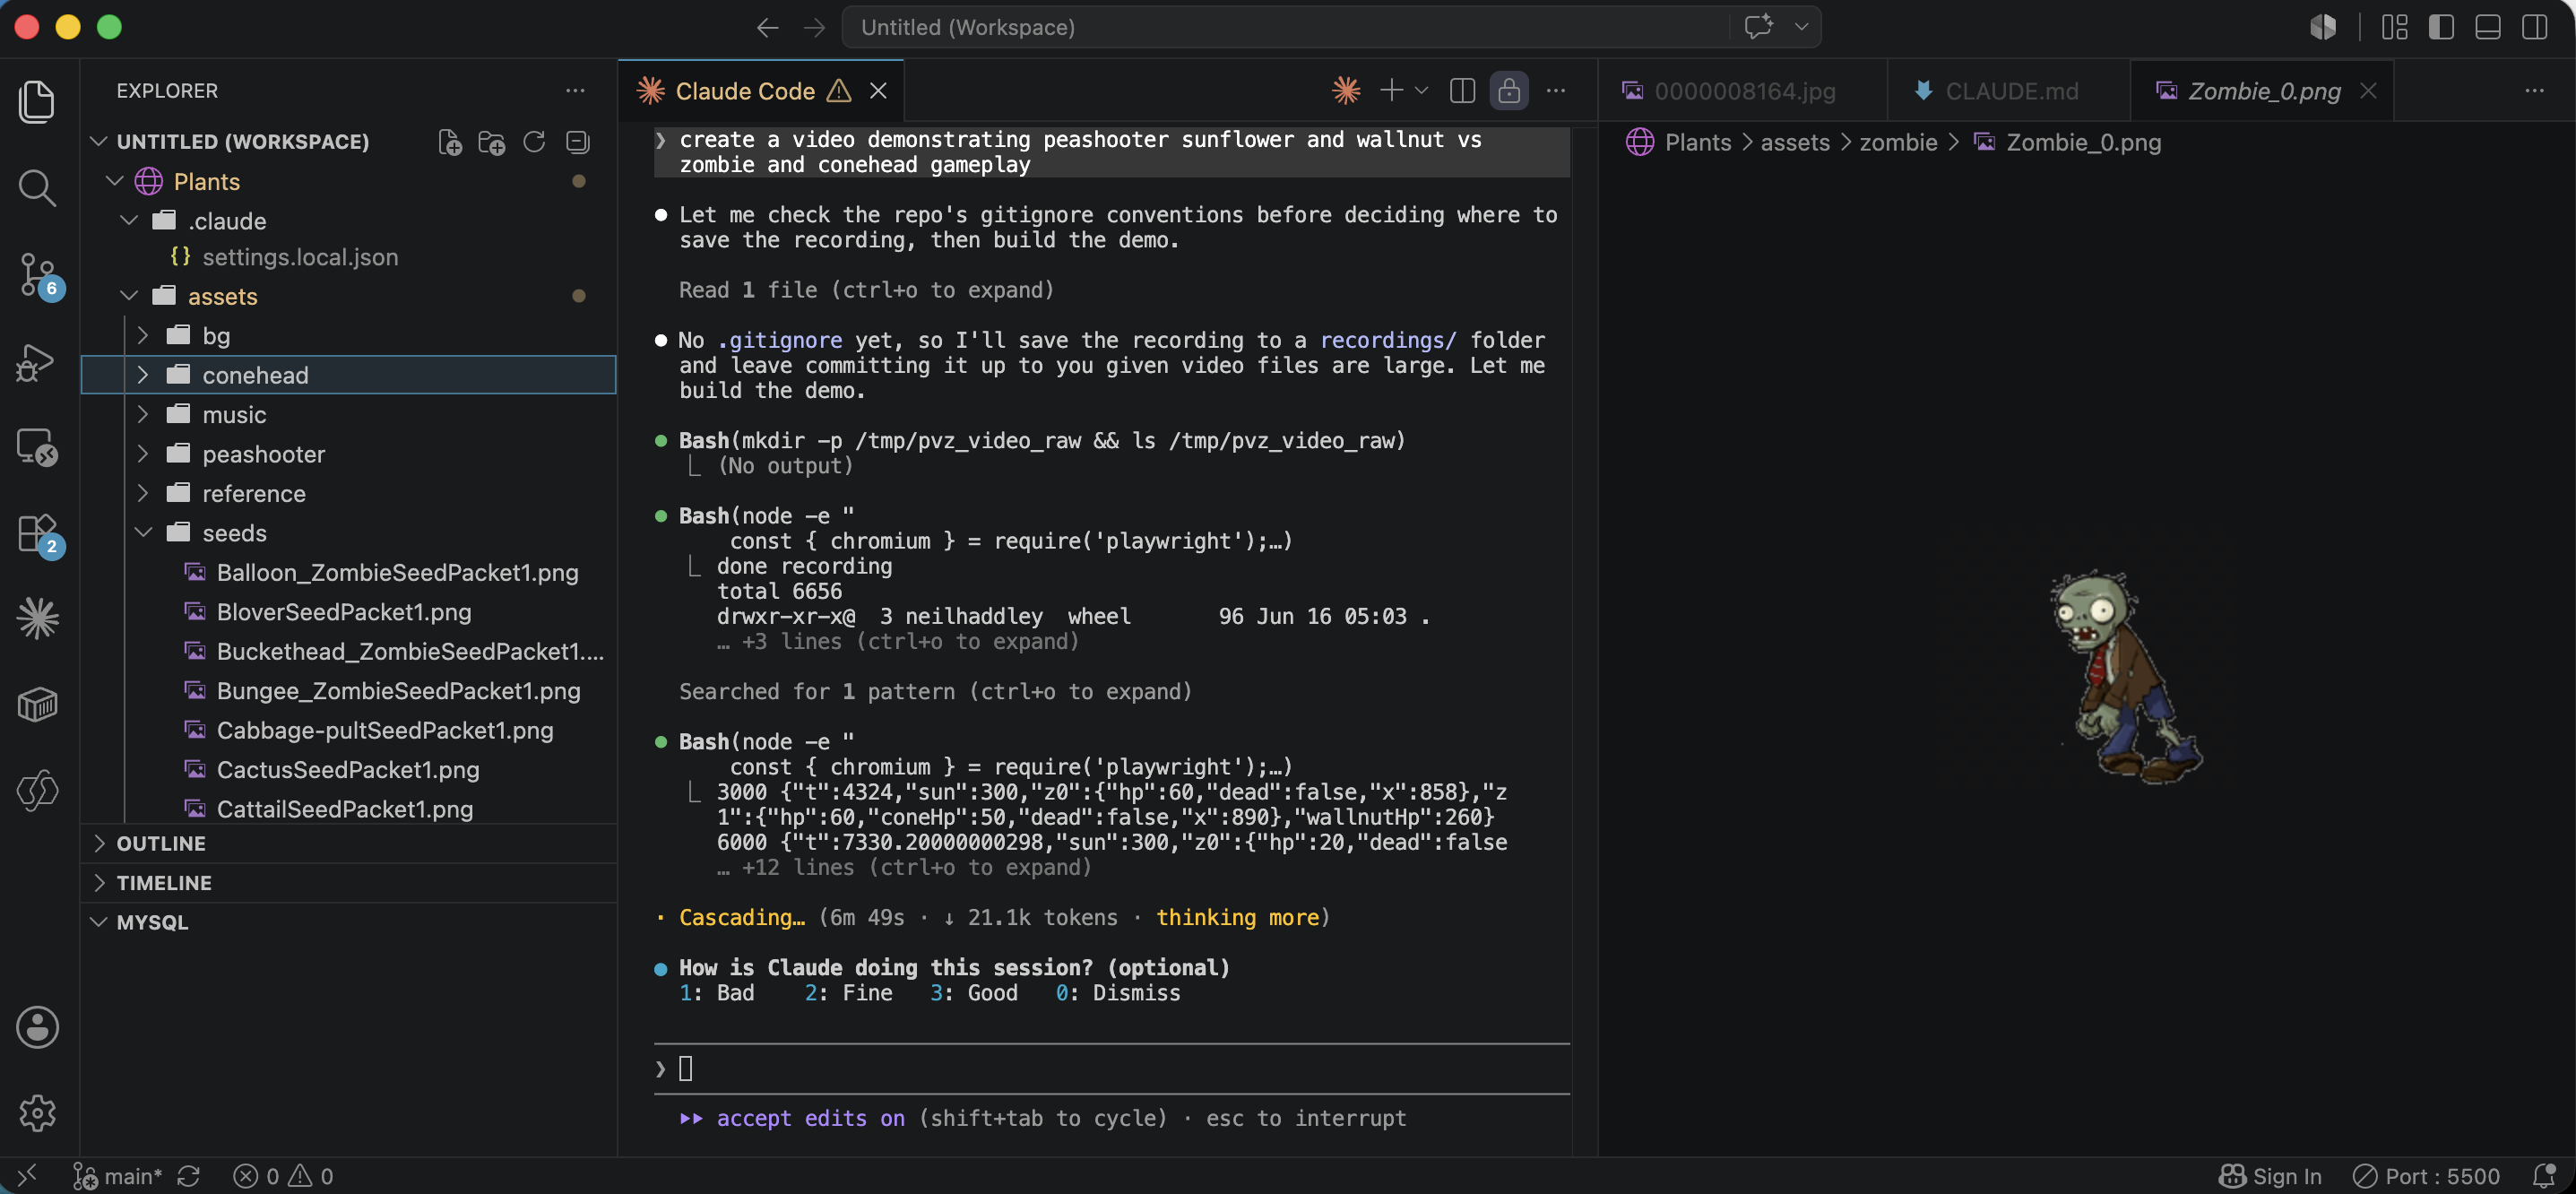This screenshot has height=1194, width=2576.
Task: Expand the TIMELINE section
Action: (x=348, y=883)
